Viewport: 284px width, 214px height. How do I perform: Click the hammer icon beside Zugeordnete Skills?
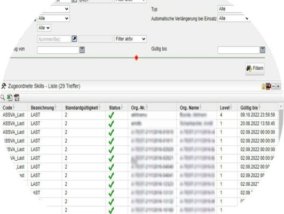[x=3, y=86]
